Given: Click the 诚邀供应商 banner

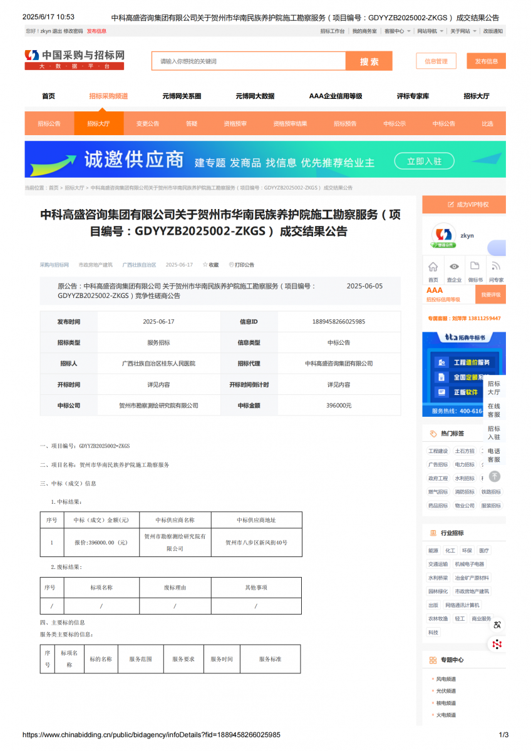Looking at the screenshot, I should point(265,160).
